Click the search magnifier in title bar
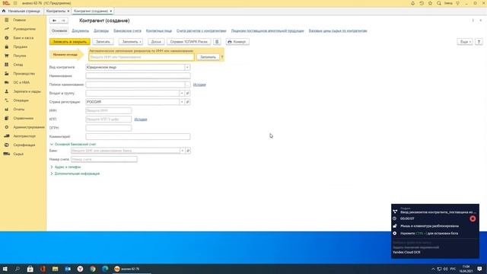The width and height of the screenshot is (487, 274). tap(439, 3)
